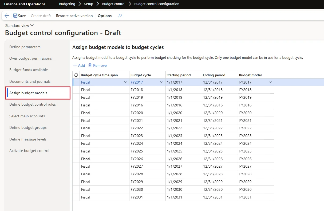The width and height of the screenshot is (324, 211).
Task: Click Budget control in the breadcrumb
Action: point(114,4)
